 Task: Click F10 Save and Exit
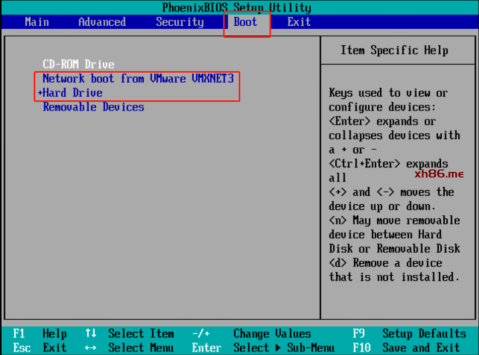(409, 348)
